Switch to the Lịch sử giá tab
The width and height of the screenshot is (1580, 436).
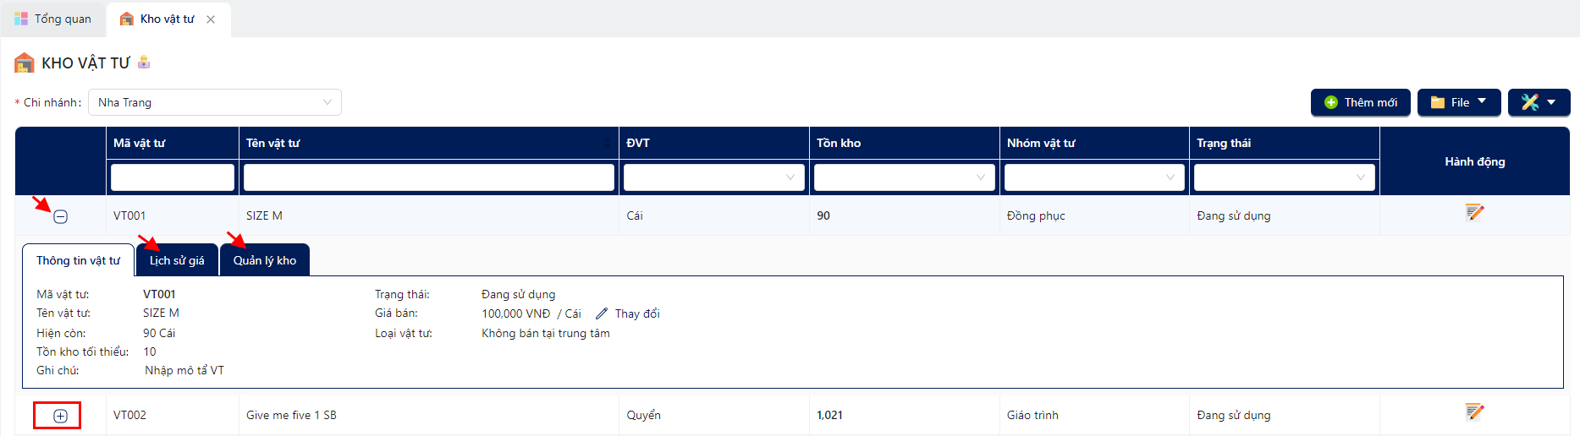tap(177, 260)
